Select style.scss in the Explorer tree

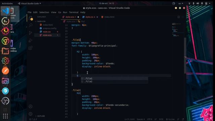point(47,35)
